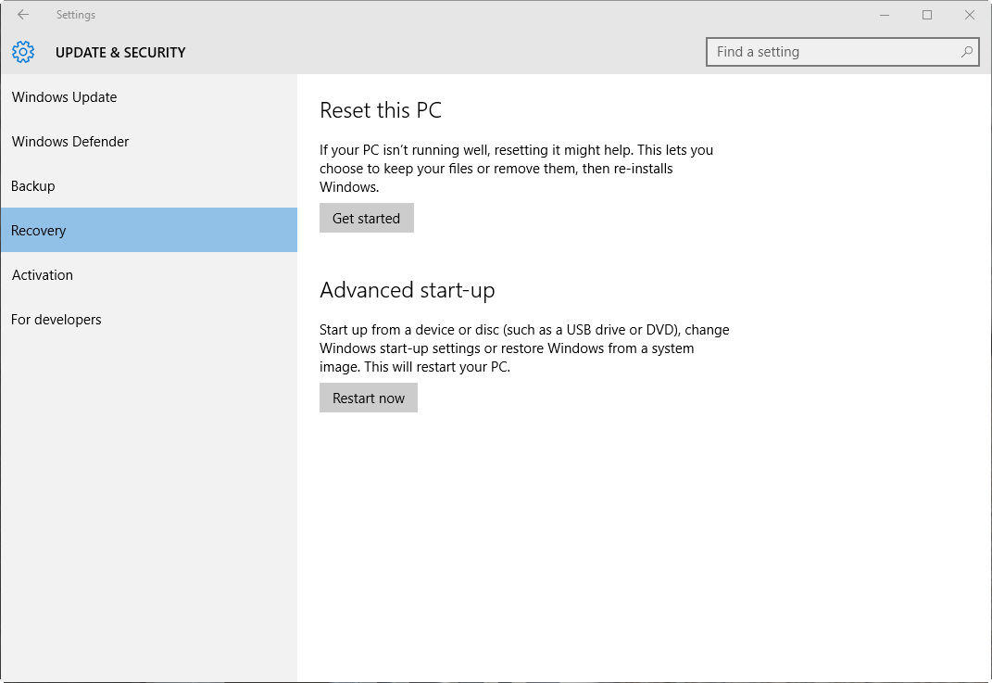Image resolution: width=992 pixels, height=683 pixels.
Task: Click the paragraph starting "If your PC isn't running well"
Action: pos(516,169)
